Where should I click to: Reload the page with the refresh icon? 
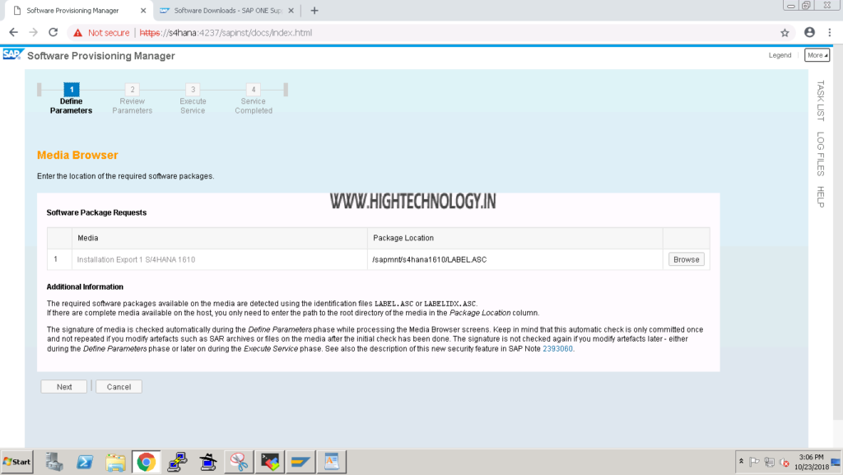click(54, 32)
